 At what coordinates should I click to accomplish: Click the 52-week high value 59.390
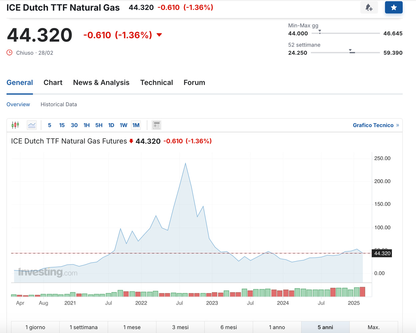[x=393, y=53]
